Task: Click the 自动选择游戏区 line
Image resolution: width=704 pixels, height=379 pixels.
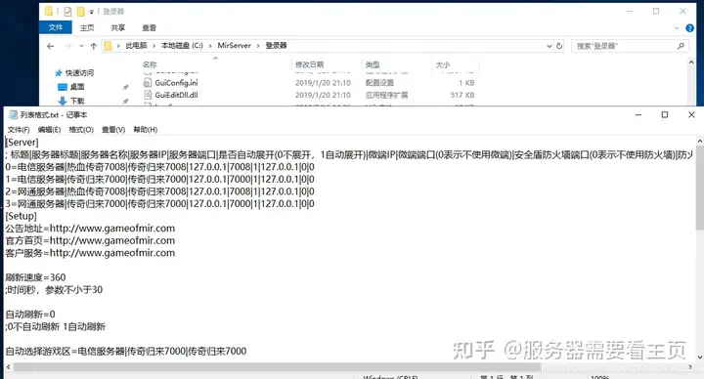Action: (126, 351)
